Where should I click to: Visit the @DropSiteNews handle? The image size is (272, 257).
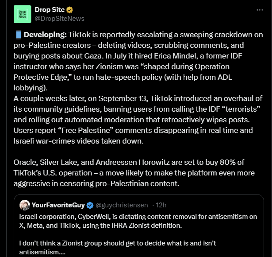59,19
